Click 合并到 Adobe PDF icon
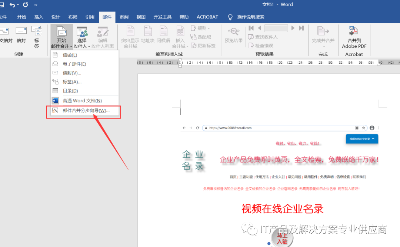 [354, 37]
